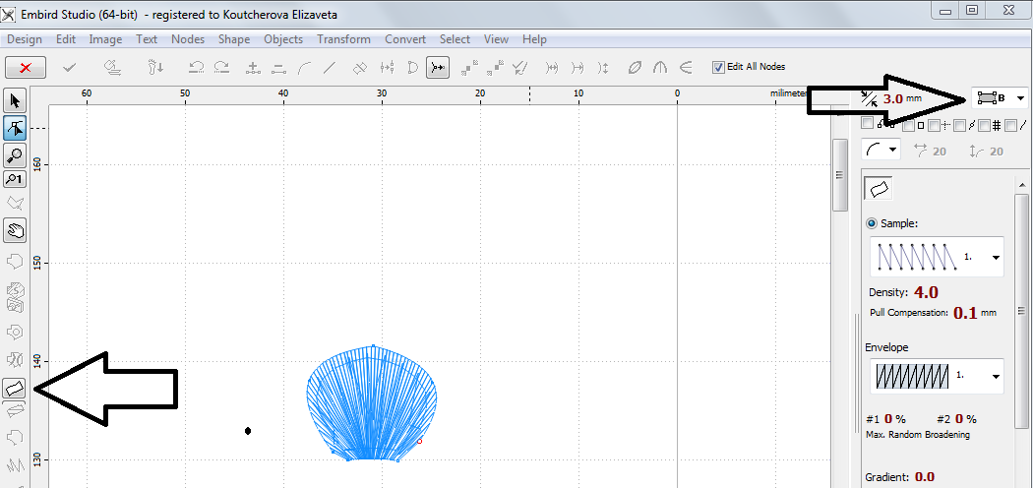Image resolution: width=1033 pixels, height=488 pixels.
Task: Click the remove node minus icon
Action: [278, 68]
